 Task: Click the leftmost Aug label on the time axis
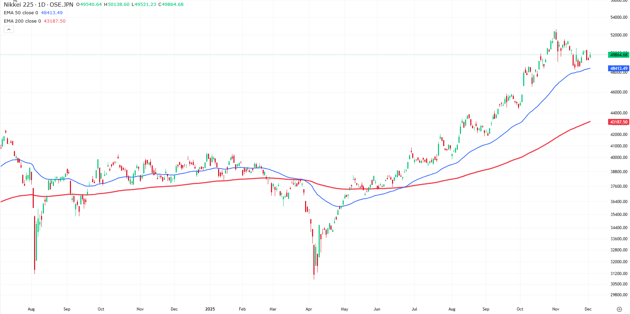pos(31,309)
